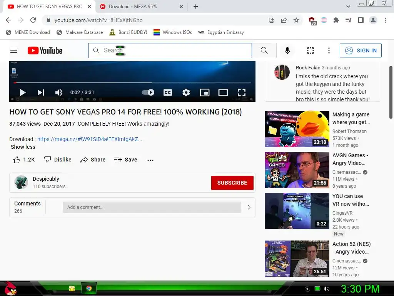Open the YOU can use VR video title
This screenshot has height=296, width=394.
351,200
